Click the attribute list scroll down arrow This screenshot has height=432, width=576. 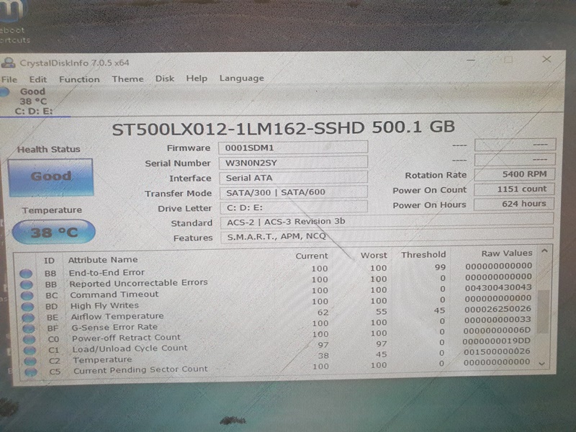coord(542,364)
